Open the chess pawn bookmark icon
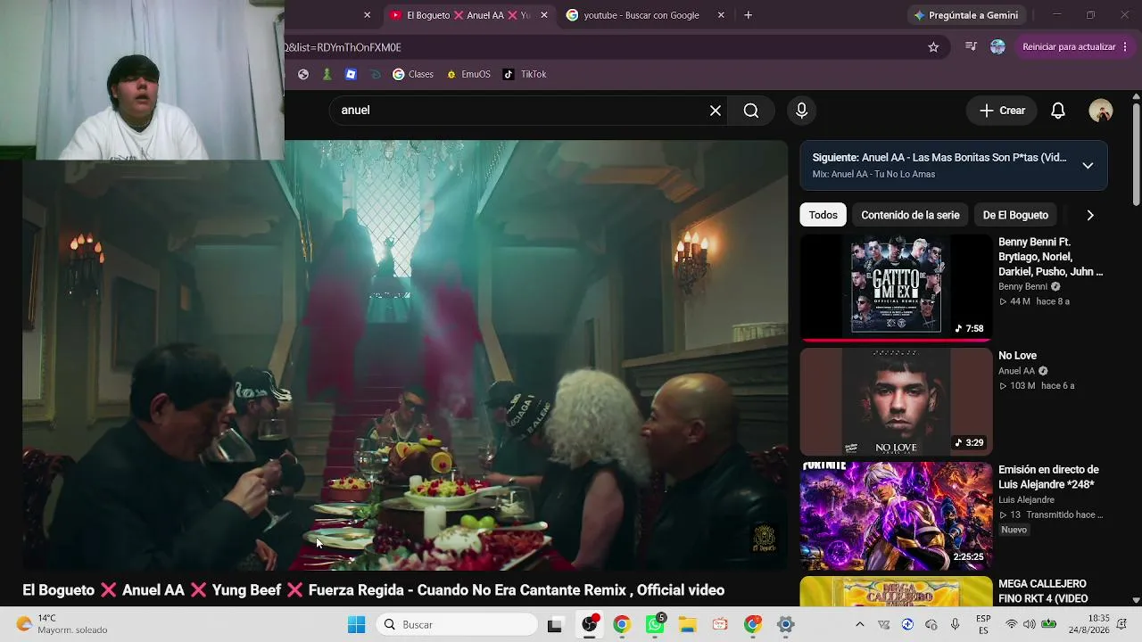 click(327, 74)
